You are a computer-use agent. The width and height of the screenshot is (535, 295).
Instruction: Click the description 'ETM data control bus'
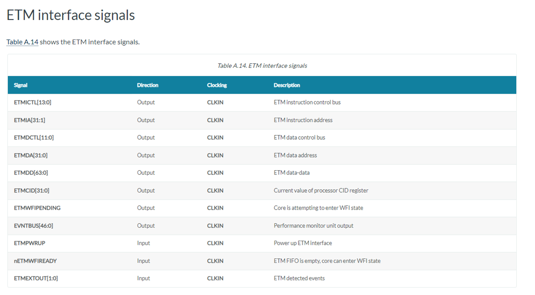pyautogui.click(x=299, y=137)
